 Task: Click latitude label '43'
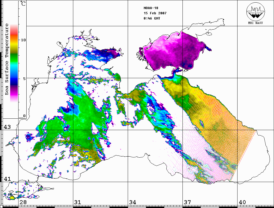[x=7, y=127]
